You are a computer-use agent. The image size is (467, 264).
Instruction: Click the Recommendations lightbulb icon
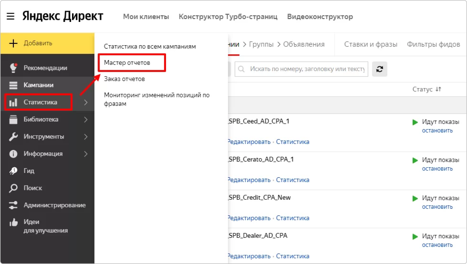13,68
